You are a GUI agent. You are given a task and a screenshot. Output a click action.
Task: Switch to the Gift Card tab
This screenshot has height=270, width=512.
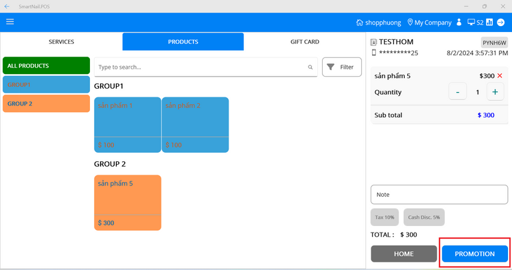[304, 42]
